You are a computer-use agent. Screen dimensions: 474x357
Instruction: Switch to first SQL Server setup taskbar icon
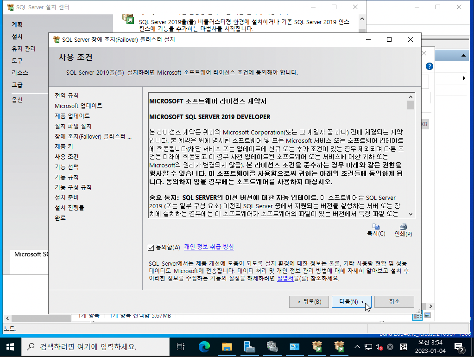tap(317, 347)
